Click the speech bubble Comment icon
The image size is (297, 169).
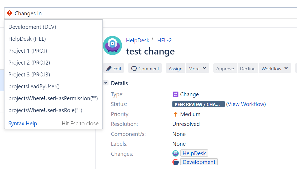134,68
